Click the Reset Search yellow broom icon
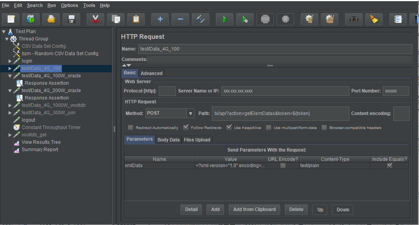Viewport: 419px width, 225px height. coord(374,19)
